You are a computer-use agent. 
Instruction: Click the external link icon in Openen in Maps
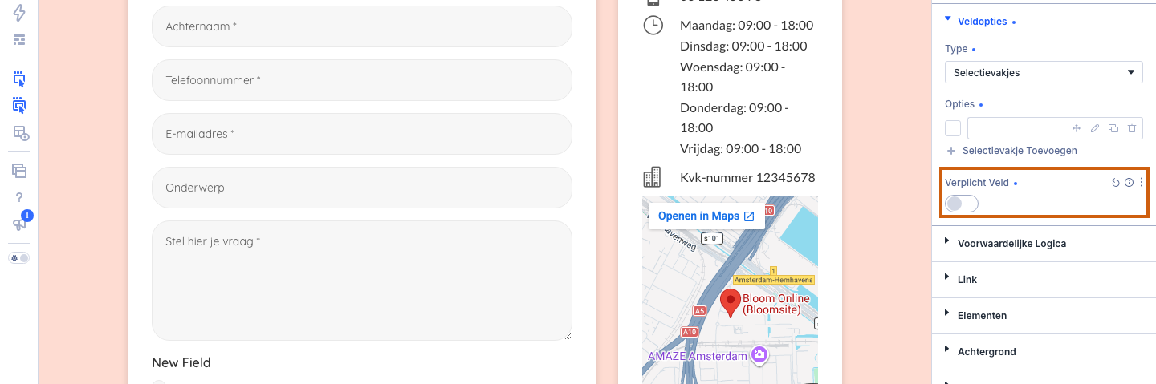749,216
